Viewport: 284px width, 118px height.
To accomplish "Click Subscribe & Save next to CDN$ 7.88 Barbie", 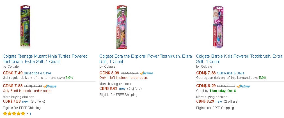I will pyautogui.click(x=231, y=73).
